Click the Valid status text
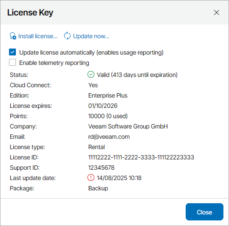The image size is (229, 226). [137, 75]
